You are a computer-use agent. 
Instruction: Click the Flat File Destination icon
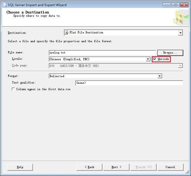coord(66,33)
